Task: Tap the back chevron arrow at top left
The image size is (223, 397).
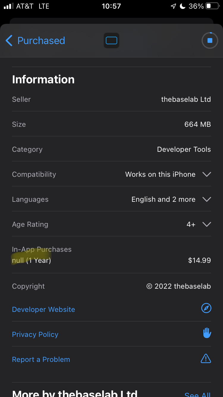Action: [x=9, y=40]
